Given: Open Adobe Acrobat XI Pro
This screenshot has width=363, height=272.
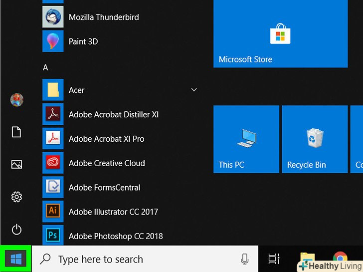Looking at the screenshot, I should [x=106, y=139].
